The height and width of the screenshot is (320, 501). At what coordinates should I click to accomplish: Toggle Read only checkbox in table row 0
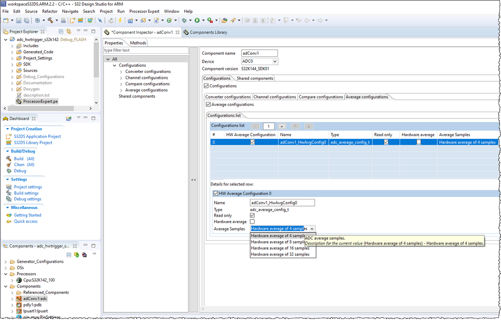(x=386, y=142)
